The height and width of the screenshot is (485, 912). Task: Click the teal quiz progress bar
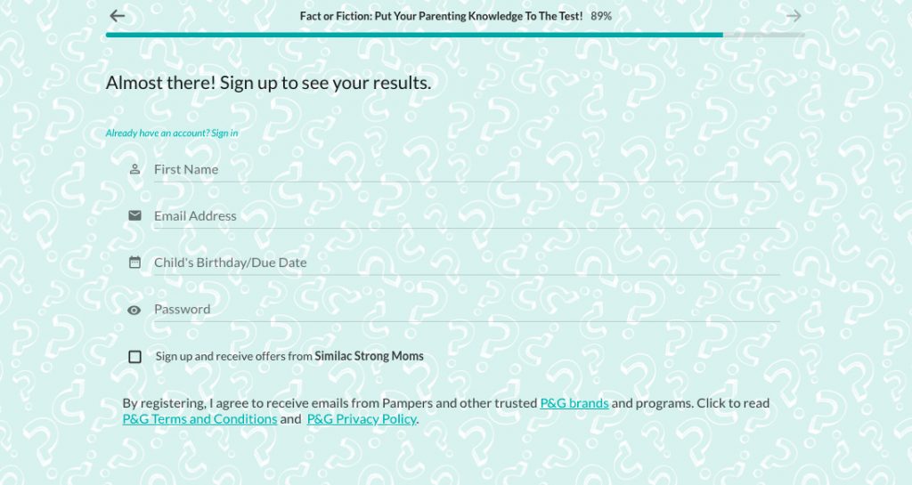click(414, 35)
